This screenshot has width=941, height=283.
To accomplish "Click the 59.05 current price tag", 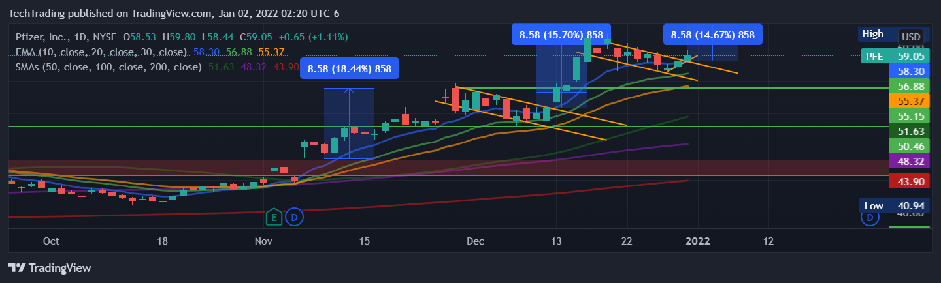I will click(x=910, y=56).
